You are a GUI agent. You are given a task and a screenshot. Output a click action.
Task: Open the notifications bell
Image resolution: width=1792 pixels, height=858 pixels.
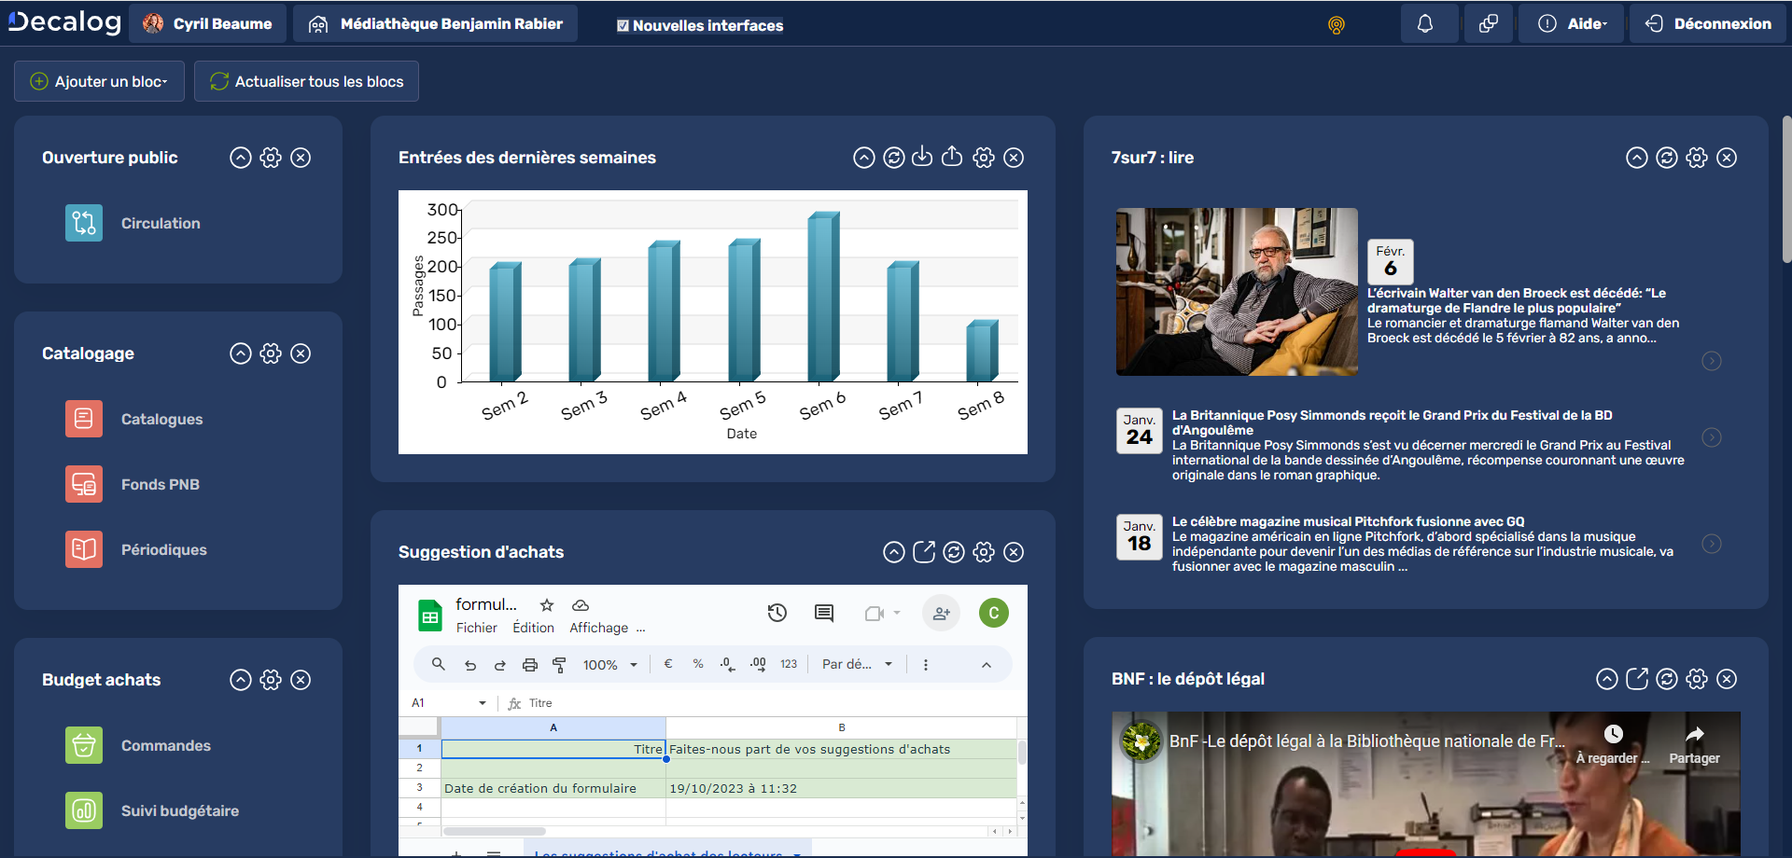[x=1428, y=23]
